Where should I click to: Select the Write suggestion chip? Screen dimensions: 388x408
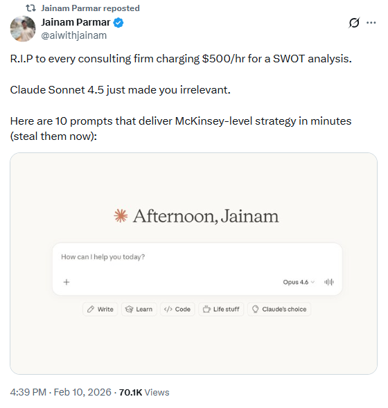pos(100,309)
